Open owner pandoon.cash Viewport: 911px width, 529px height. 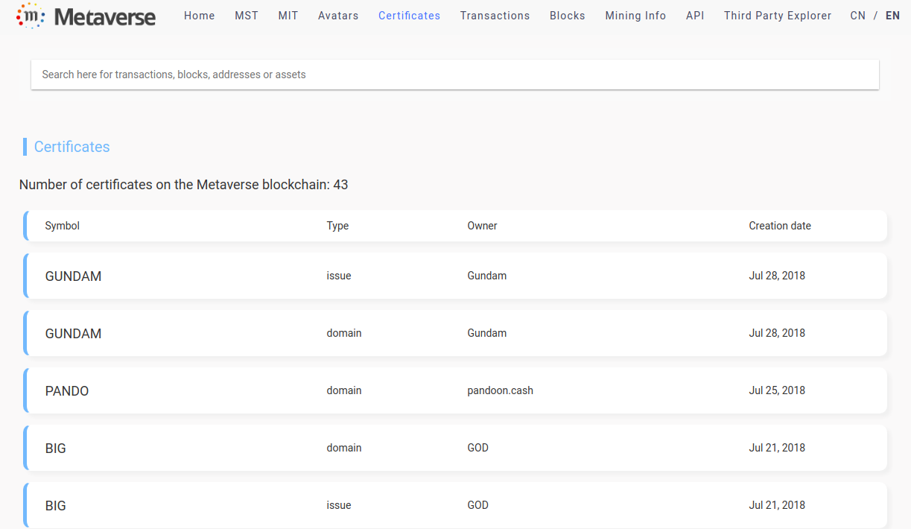[501, 390]
